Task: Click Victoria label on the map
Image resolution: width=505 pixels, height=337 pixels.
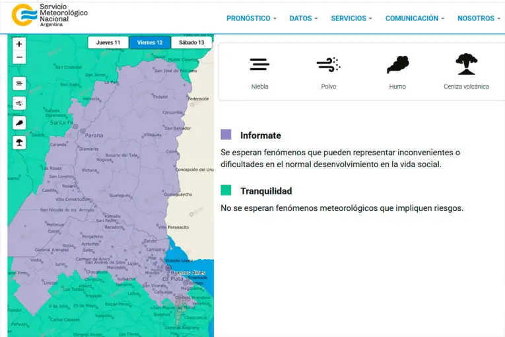Action: (x=89, y=170)
